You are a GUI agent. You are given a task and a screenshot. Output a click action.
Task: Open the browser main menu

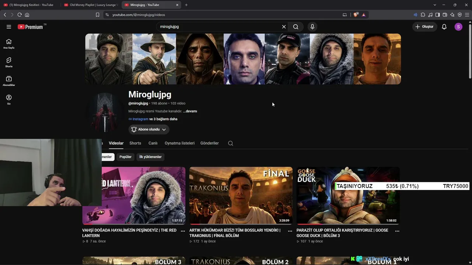coord(467,15)
